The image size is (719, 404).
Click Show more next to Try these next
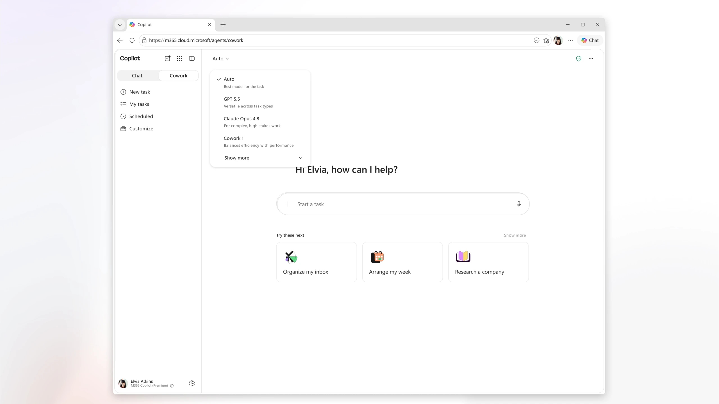(x=515, y=235)
